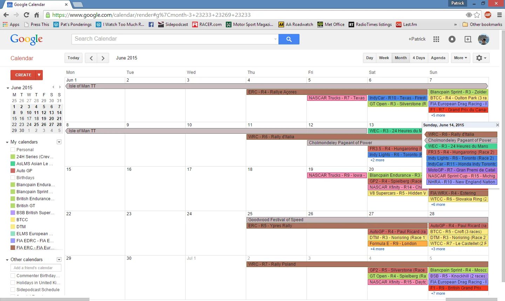Enable Holidays in United Kingdom calendar
The height and width of the screenshot is (301, 505).
click(13, 282)
